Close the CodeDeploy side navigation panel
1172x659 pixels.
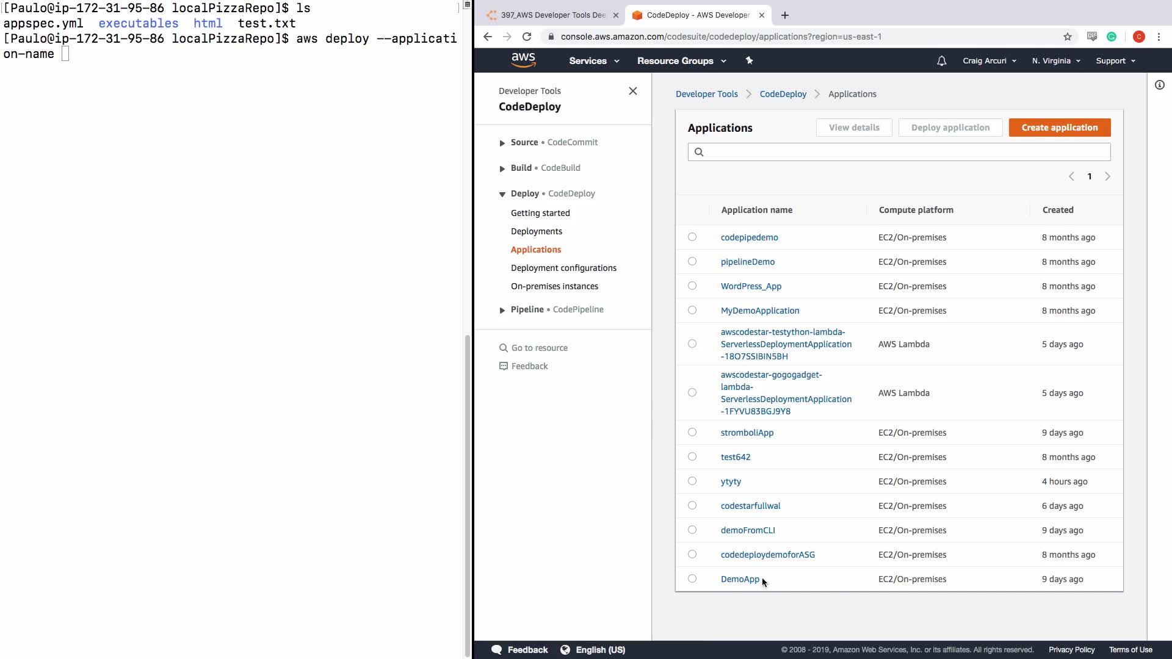click(632, 91)
